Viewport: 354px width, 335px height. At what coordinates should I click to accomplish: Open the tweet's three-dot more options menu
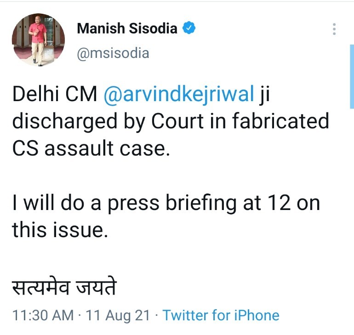tap(334, 28)
